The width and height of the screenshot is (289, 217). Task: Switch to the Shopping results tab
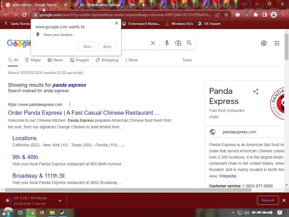[107, 60]
